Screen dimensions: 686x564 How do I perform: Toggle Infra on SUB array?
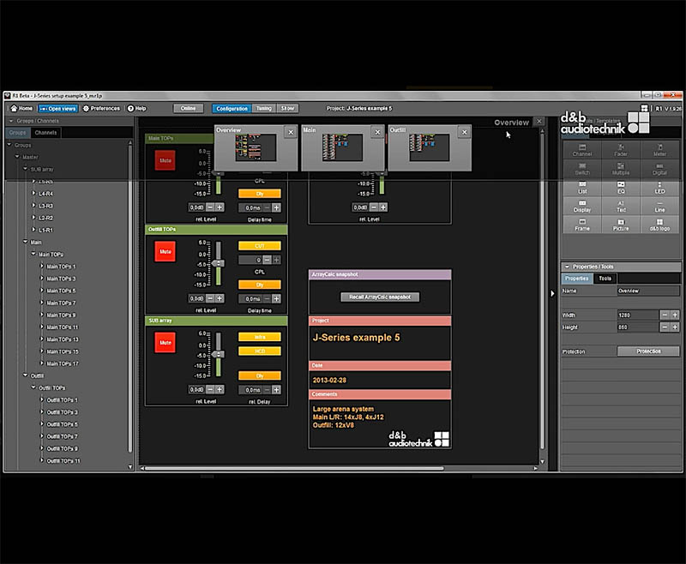point(260,337)
